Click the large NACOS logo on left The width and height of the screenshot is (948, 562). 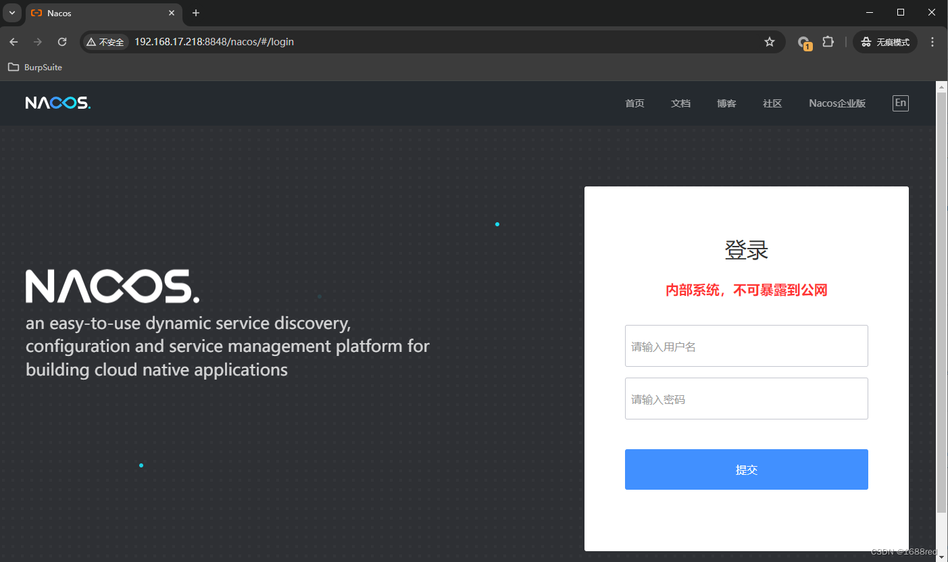point(112,286)
